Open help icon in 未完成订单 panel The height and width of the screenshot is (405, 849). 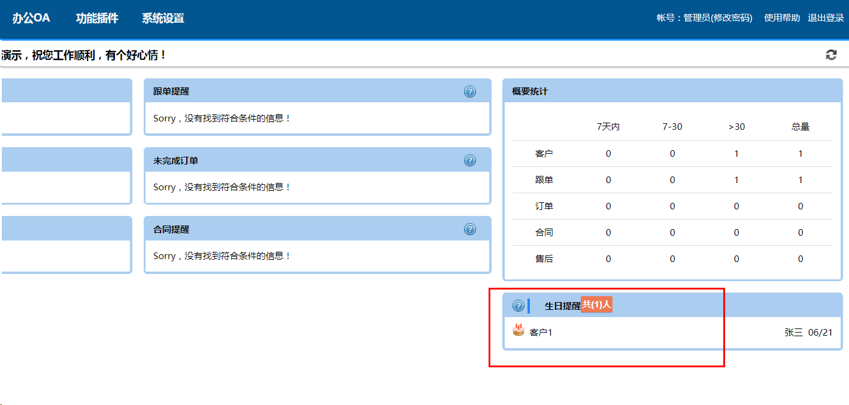pos(470,160)
